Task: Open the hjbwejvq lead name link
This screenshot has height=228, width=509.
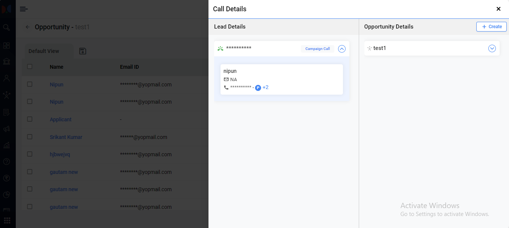Action: (60, 154)
